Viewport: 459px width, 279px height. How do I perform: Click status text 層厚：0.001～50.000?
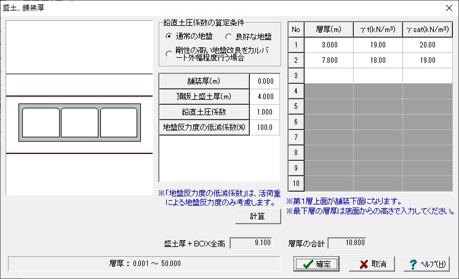click(145, 264)
